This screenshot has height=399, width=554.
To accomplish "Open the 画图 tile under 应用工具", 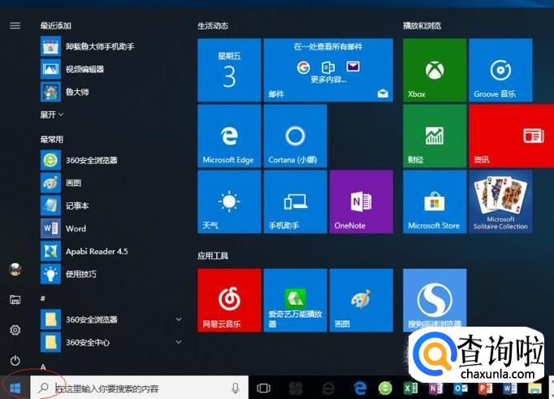I will pos(361,301).
